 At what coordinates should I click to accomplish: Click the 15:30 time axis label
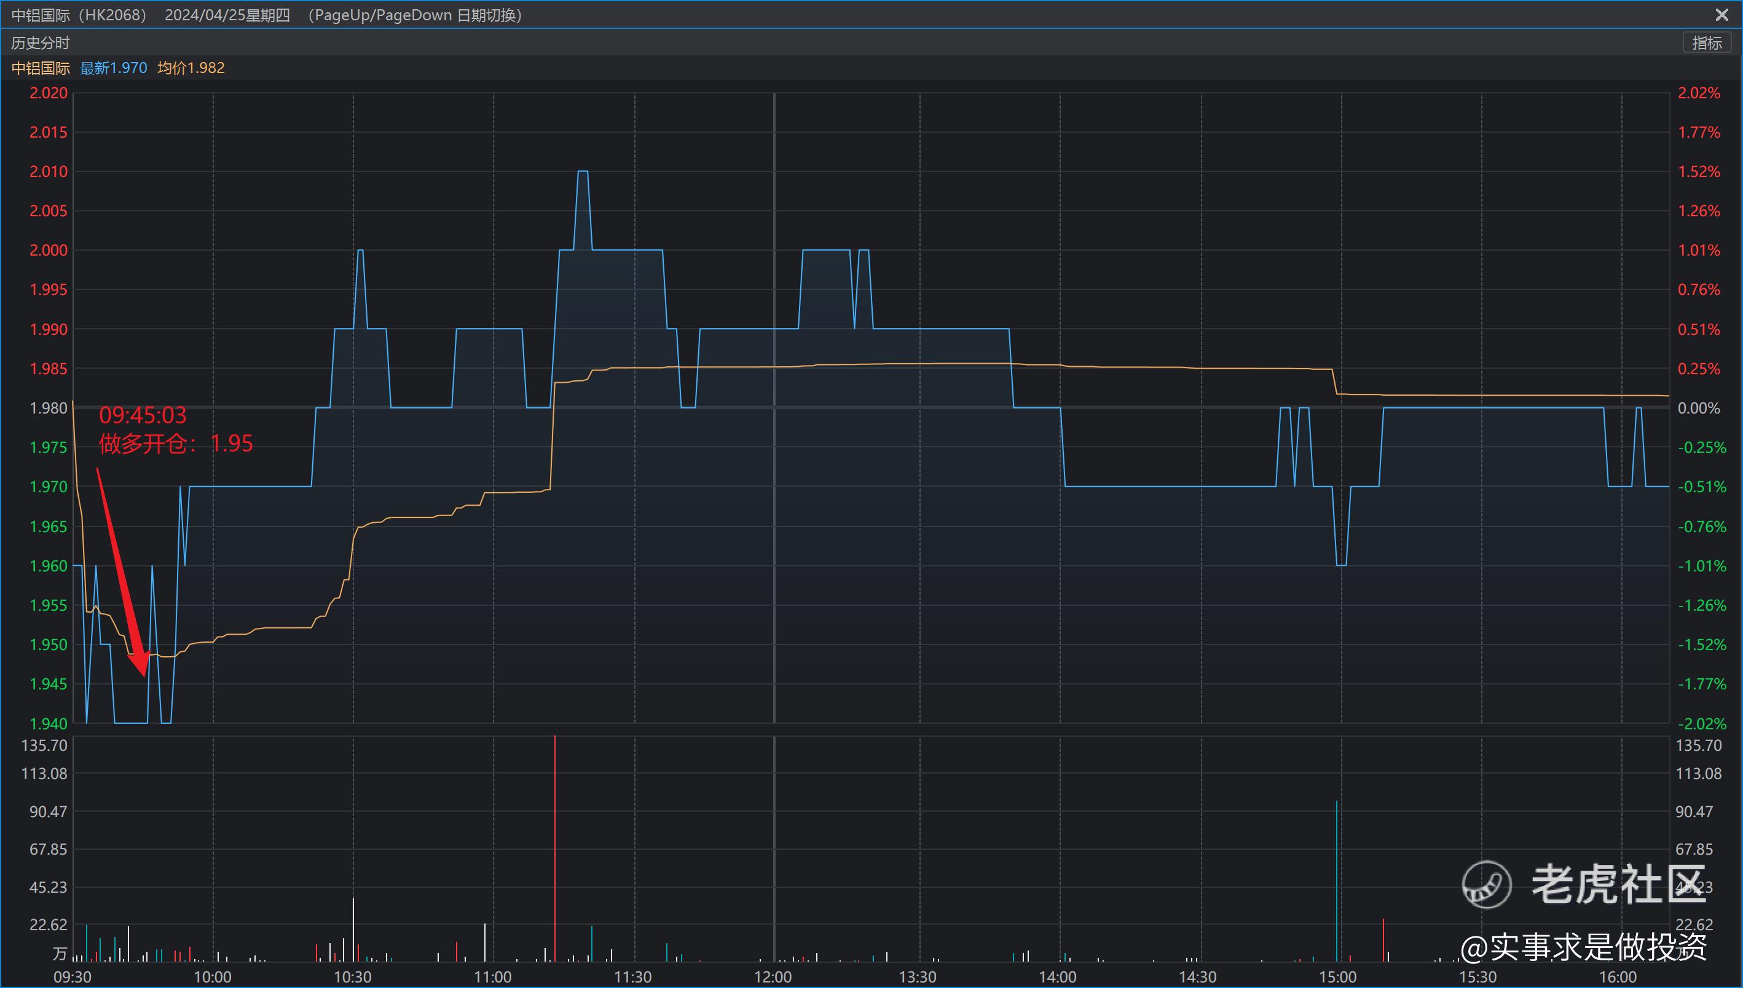pos(1477,977)
